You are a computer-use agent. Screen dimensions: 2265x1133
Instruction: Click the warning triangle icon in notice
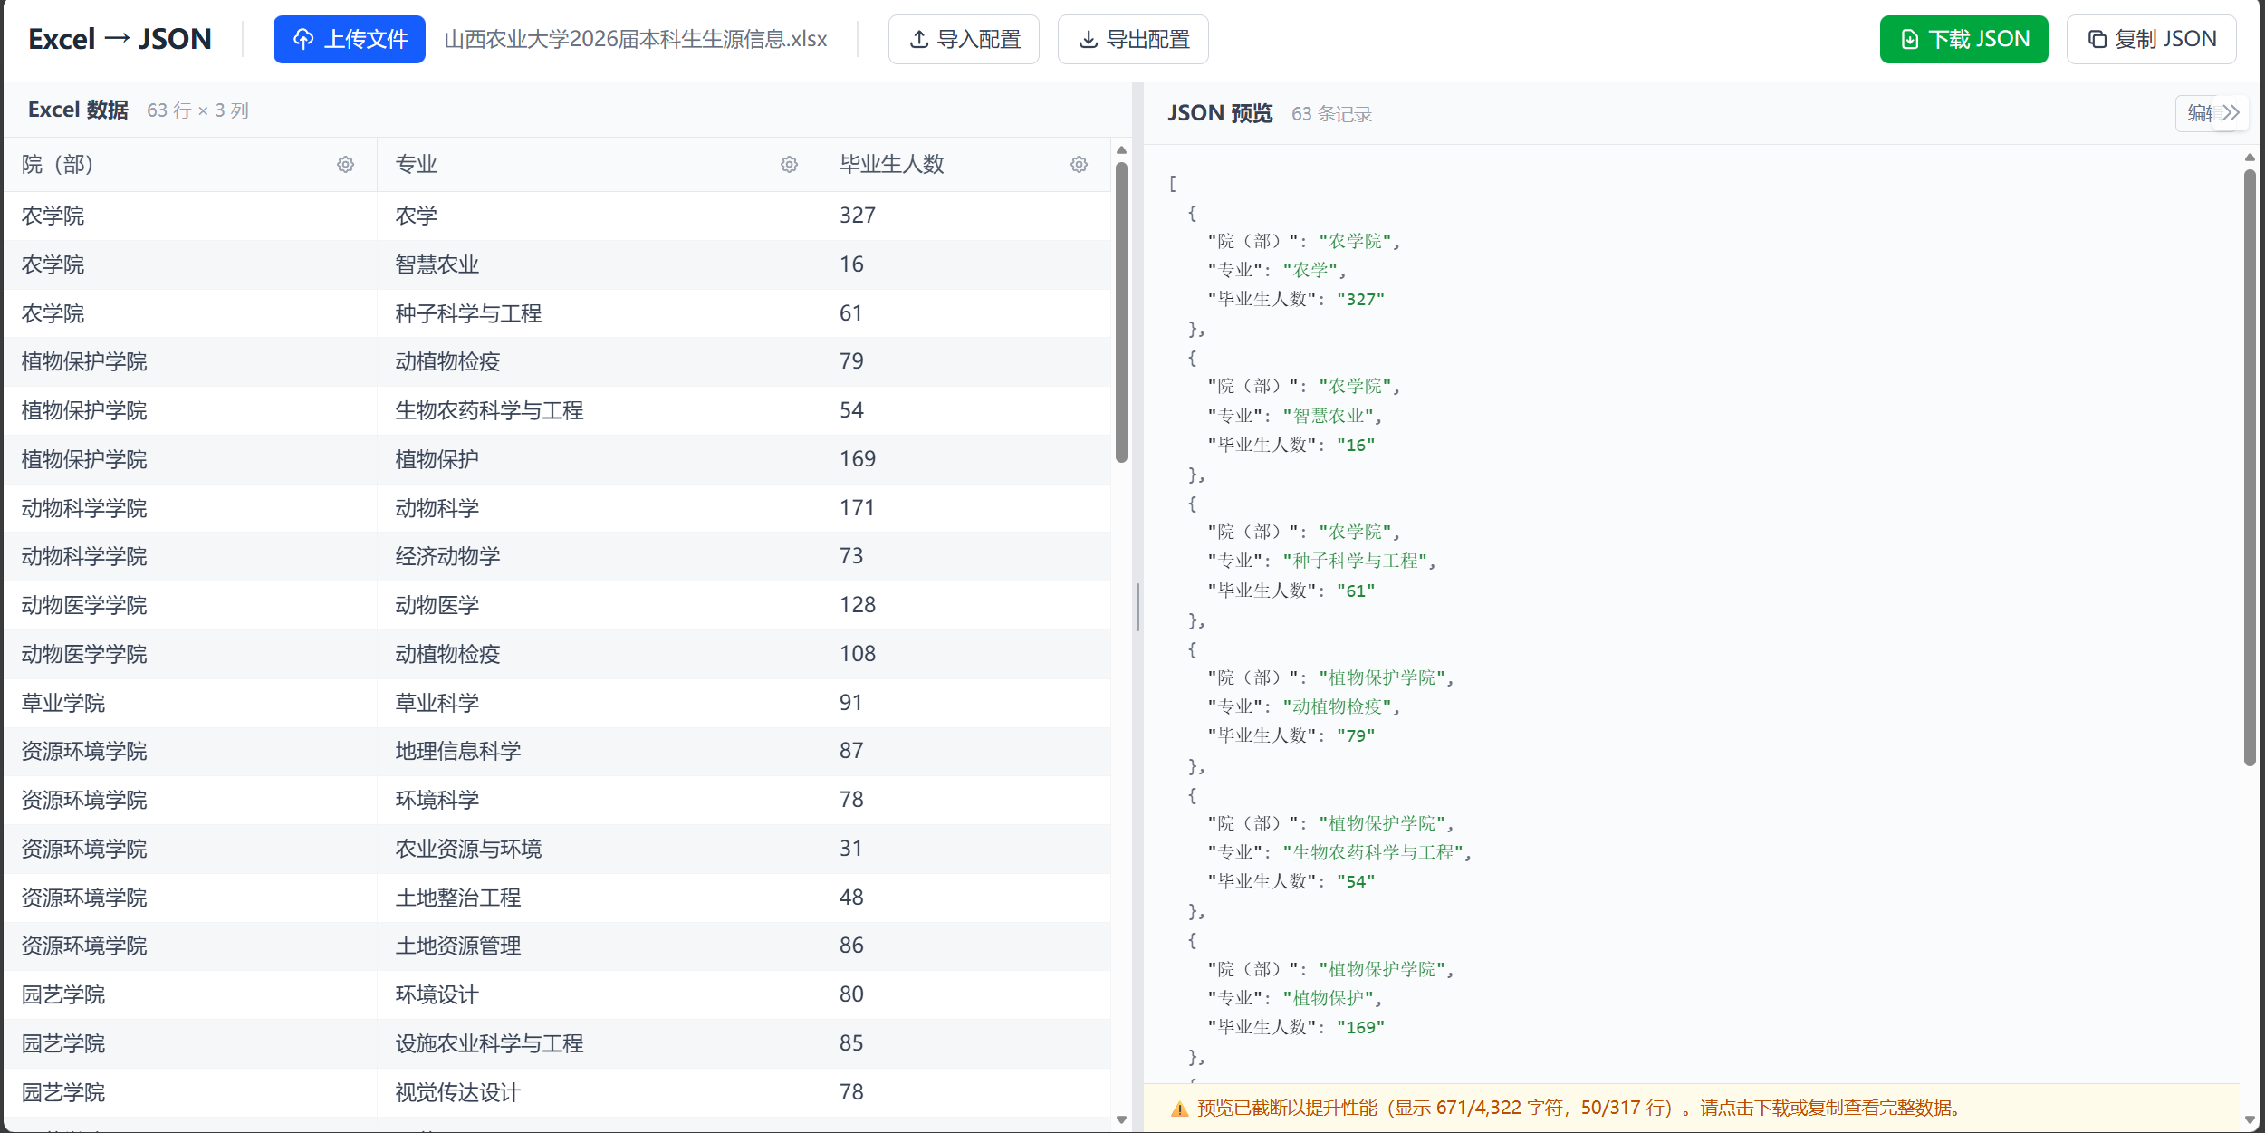[x=1179, y=1109]
